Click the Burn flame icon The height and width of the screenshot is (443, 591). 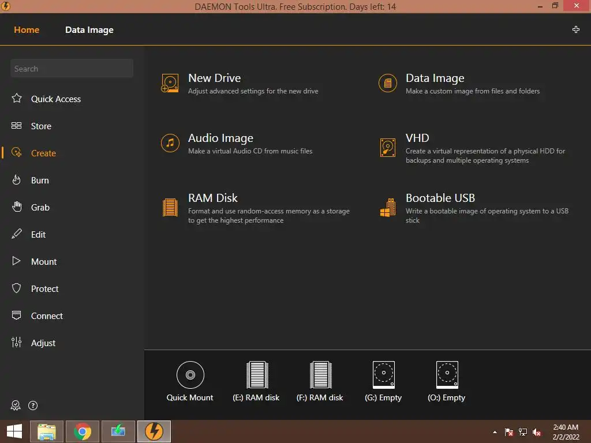click(x=17, y=180)
